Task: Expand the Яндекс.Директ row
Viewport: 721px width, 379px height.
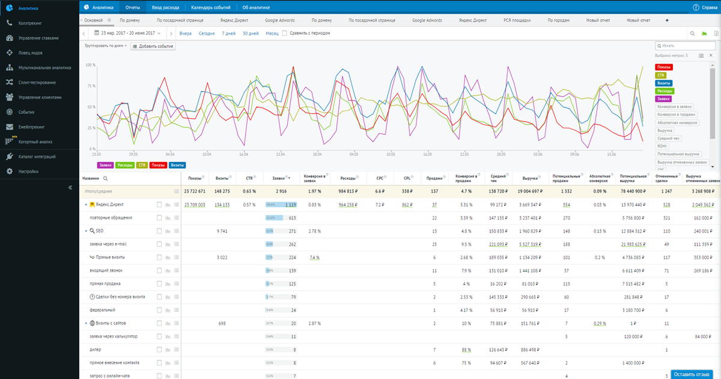Action: (86, 204)
